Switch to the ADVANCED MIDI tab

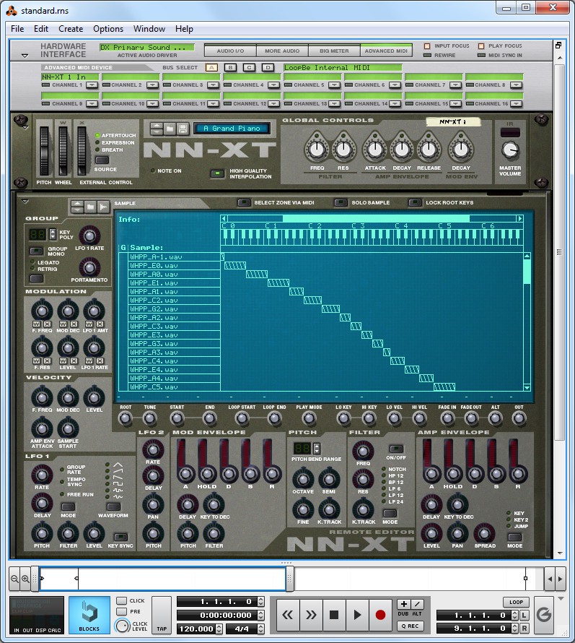click(386, 51)
